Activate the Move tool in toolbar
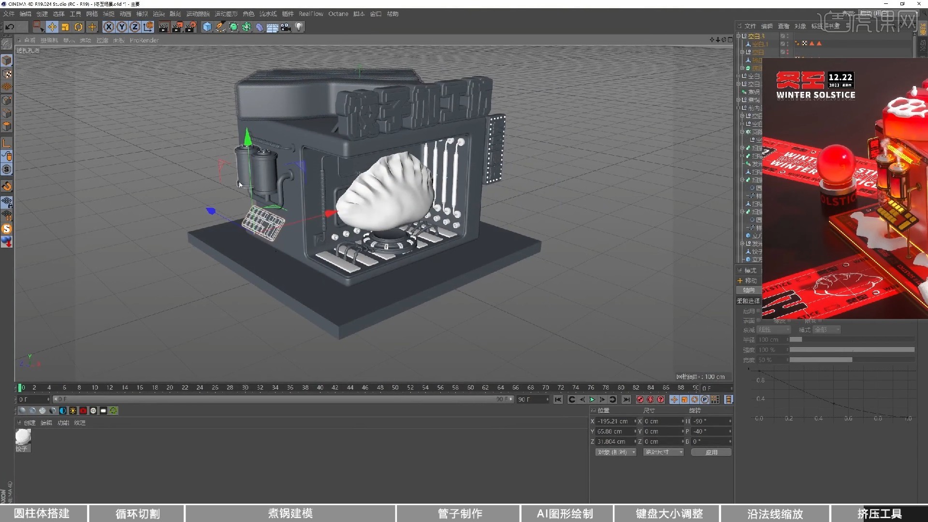The width and height of the screenshot is (928, 522). [52, 27]
